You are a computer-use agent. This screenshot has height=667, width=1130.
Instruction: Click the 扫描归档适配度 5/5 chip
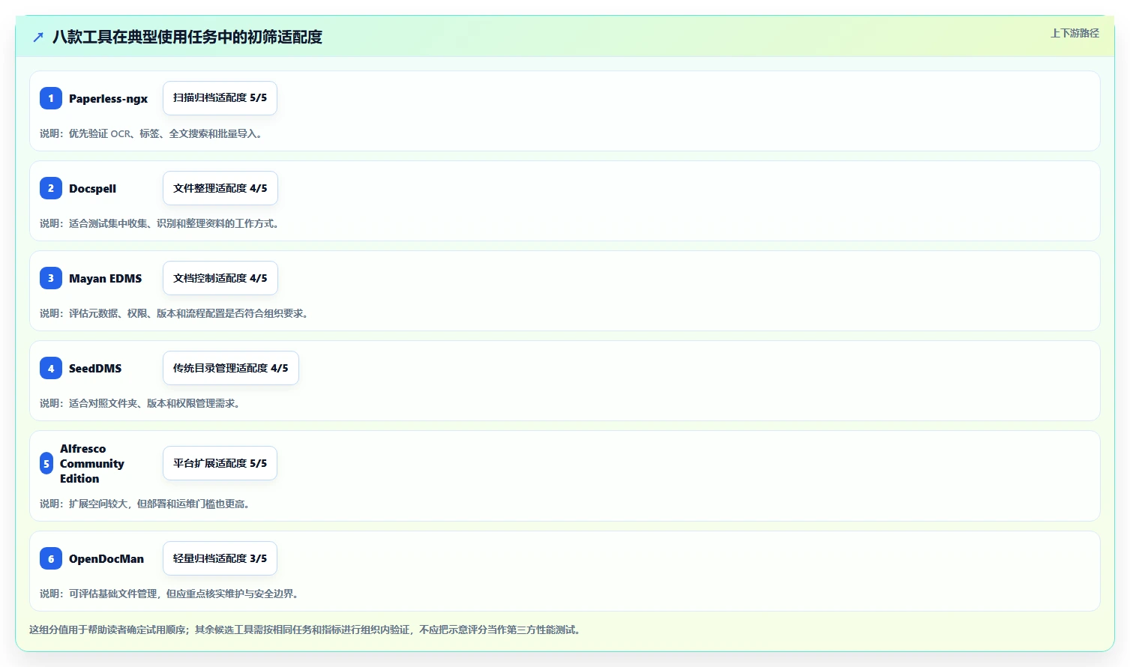pos(220,98)
